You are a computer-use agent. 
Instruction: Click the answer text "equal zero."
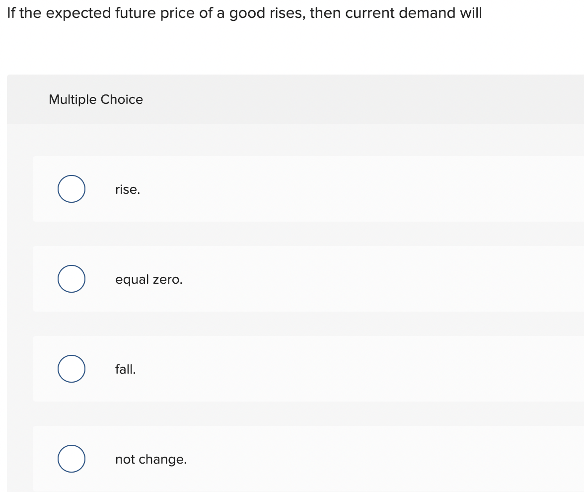coord(148,279)
